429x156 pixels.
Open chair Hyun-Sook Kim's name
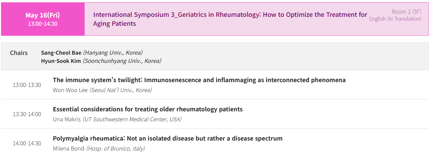[61, 61]
